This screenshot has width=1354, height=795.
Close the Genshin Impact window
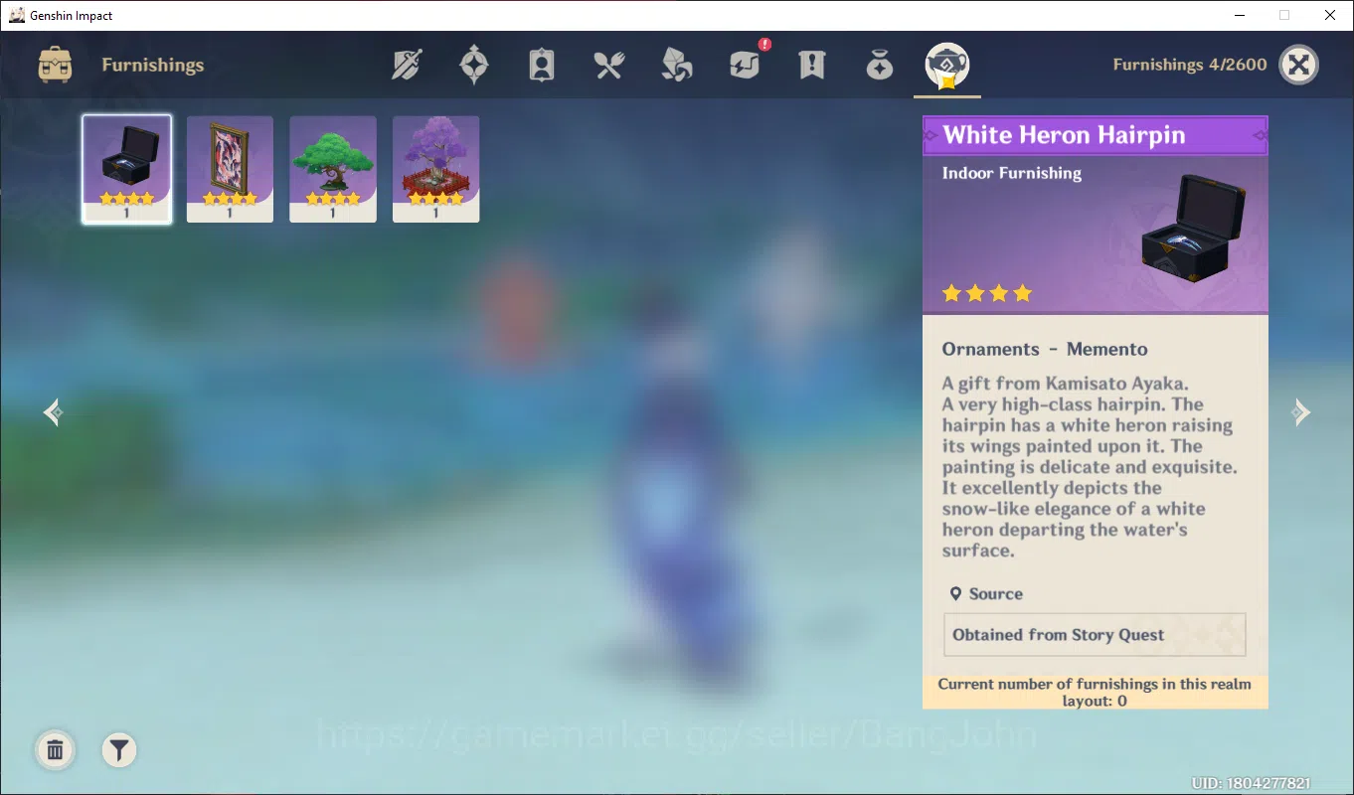tap(1330, 15)
